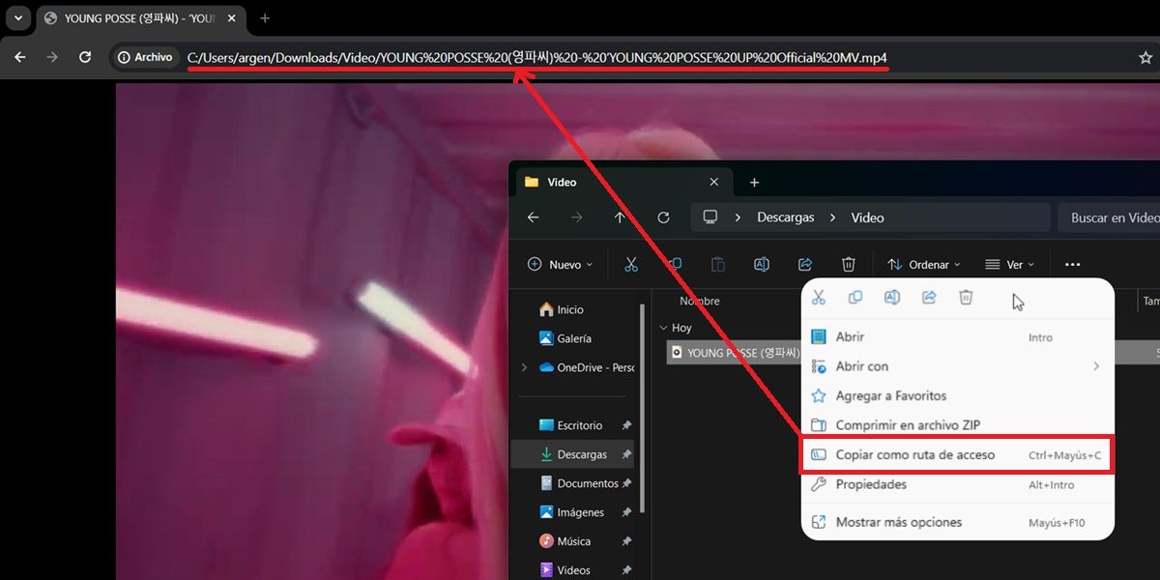This screenshot has width=1160, height=580.
Task: Go up one folder level in Explorer
Action: tap(620, 217)
